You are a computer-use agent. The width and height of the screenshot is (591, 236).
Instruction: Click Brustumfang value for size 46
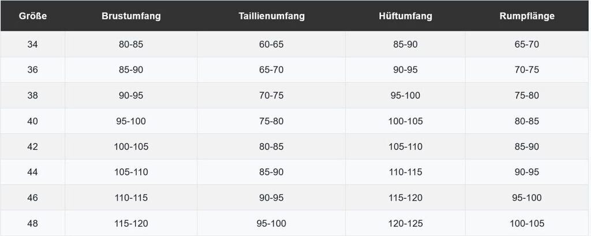pos(131,198)
